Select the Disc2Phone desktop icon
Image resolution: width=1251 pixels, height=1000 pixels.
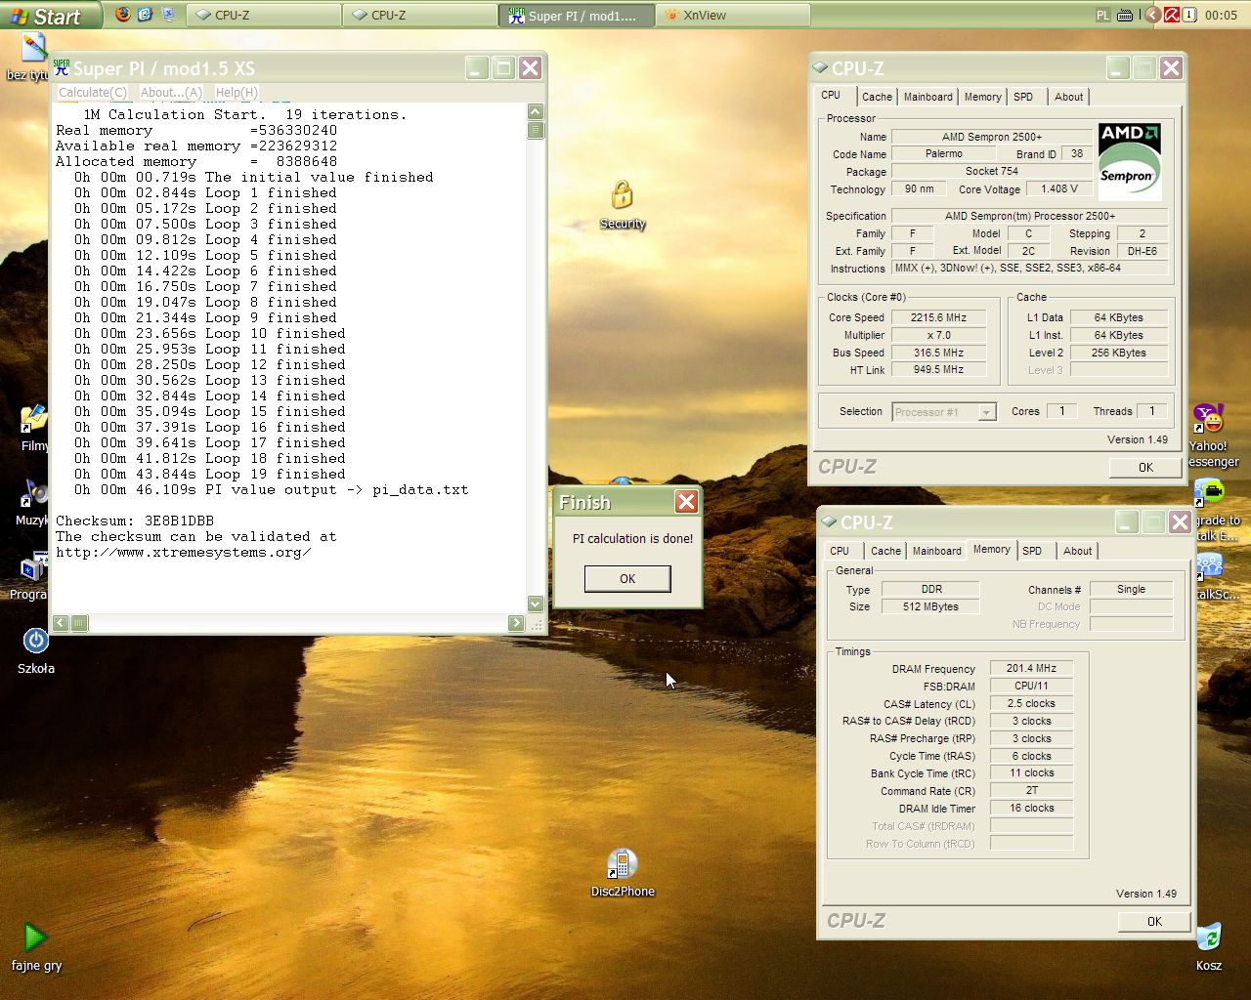coord(623,873)
